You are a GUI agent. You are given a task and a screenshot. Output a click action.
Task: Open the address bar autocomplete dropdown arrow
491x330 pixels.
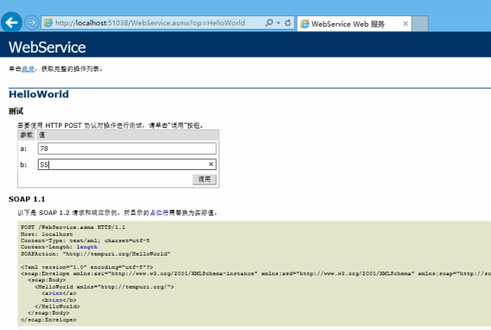[278, 23]
